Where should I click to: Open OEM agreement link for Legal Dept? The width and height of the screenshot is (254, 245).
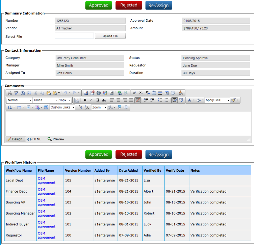47,180
